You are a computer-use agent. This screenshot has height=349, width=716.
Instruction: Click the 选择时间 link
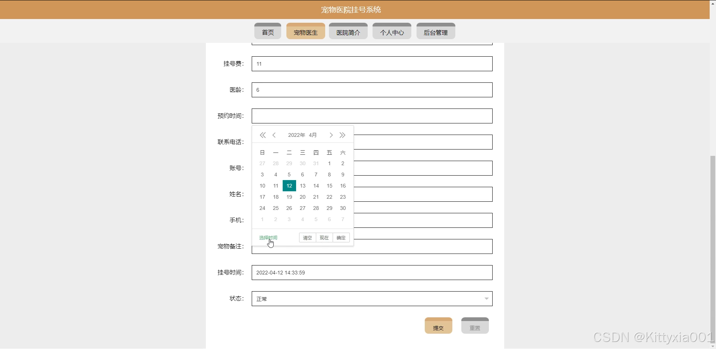[x=268, y=238]
